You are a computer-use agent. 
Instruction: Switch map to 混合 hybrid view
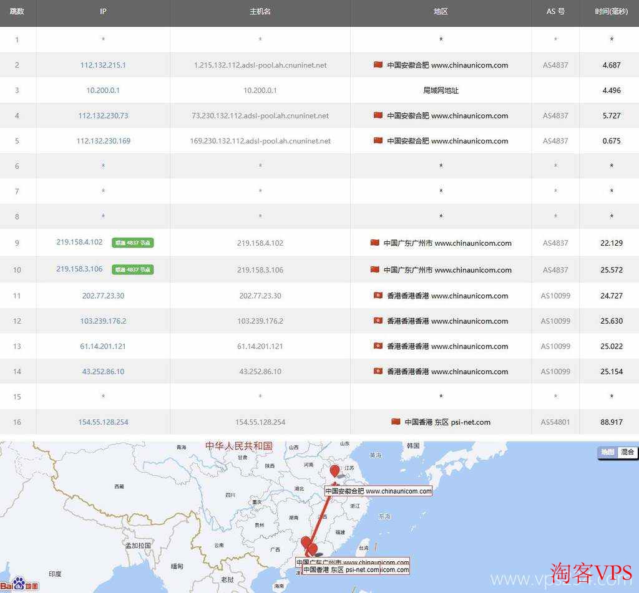coord(627,452)
